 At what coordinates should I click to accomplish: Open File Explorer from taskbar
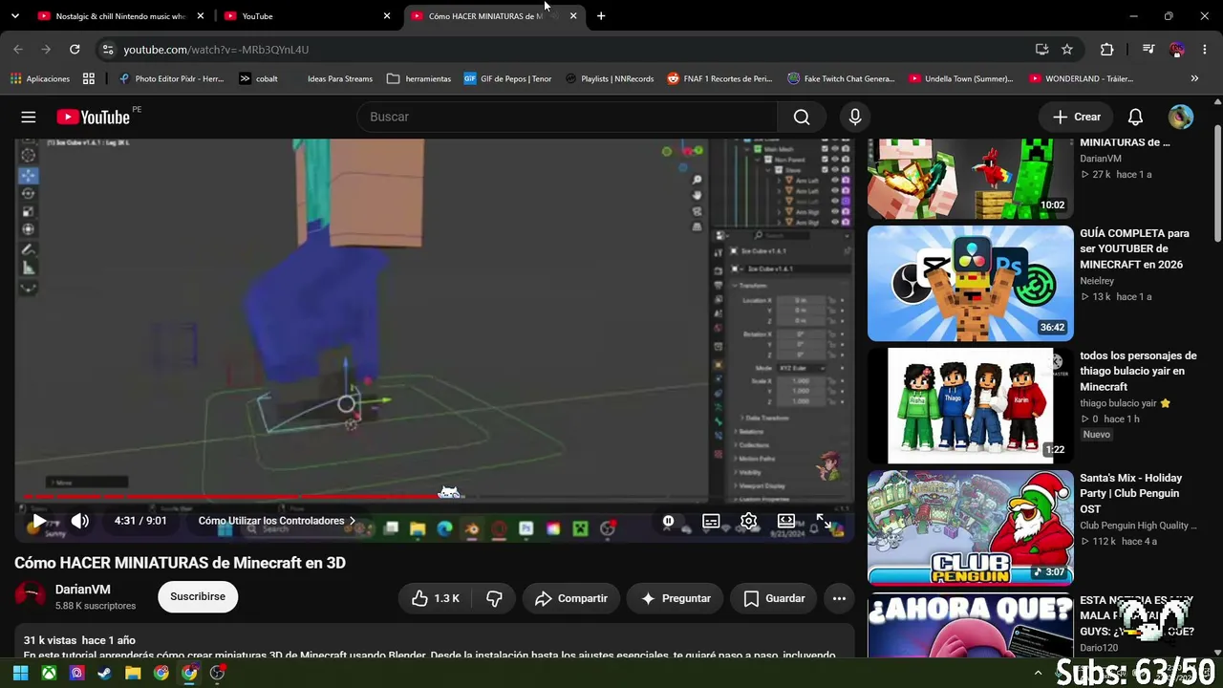click(133, 673)
